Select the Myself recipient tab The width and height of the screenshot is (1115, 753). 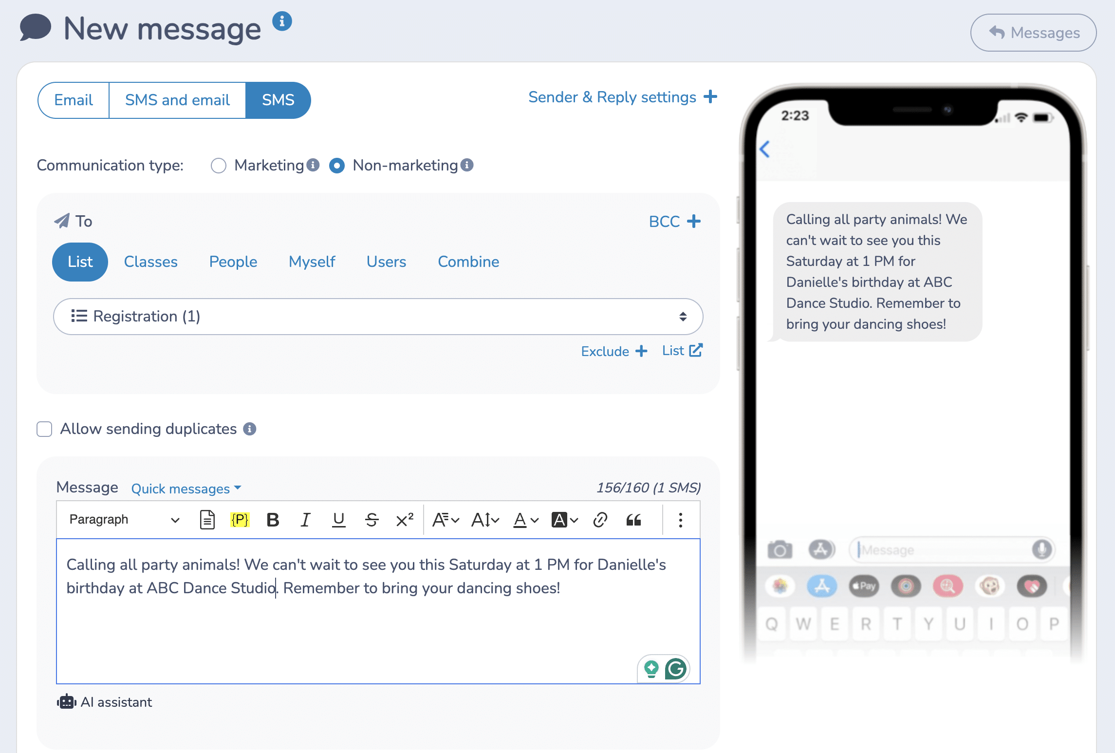(312, 262)
